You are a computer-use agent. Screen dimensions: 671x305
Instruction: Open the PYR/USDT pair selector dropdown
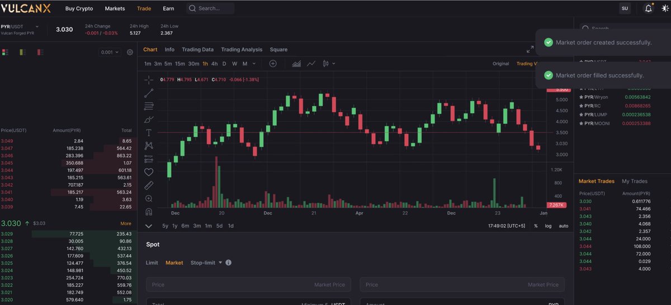point(37,26)
